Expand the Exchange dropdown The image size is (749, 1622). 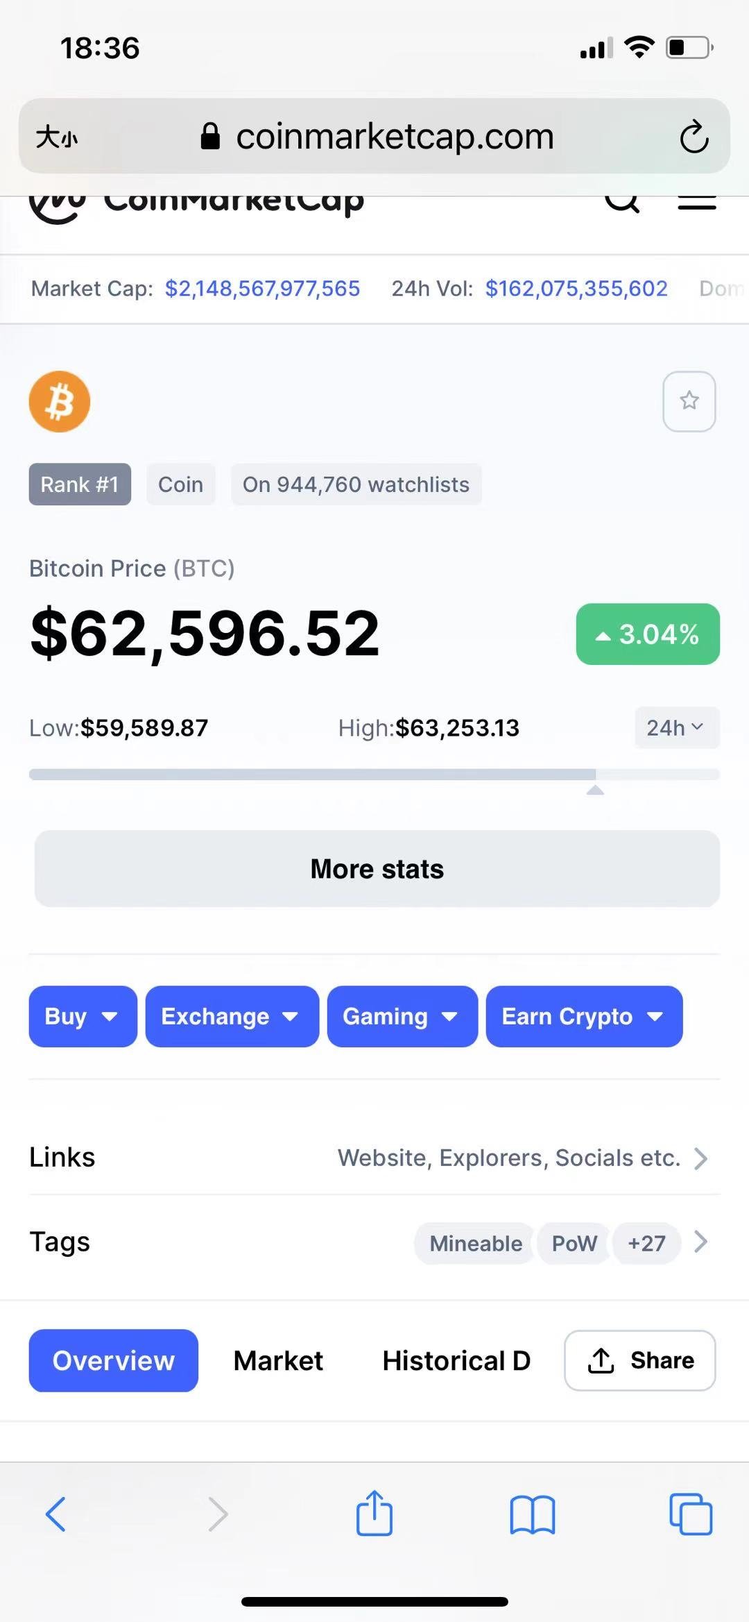tap(232, 1016)
